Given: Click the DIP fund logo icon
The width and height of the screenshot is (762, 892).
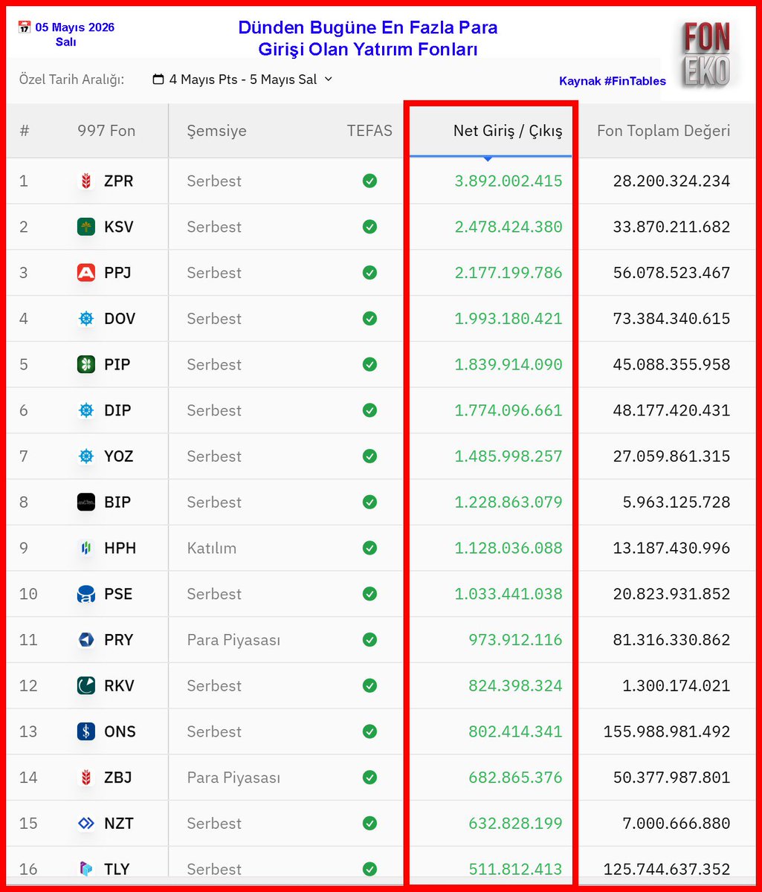Looking at the screenshot, I should point(86,410).
